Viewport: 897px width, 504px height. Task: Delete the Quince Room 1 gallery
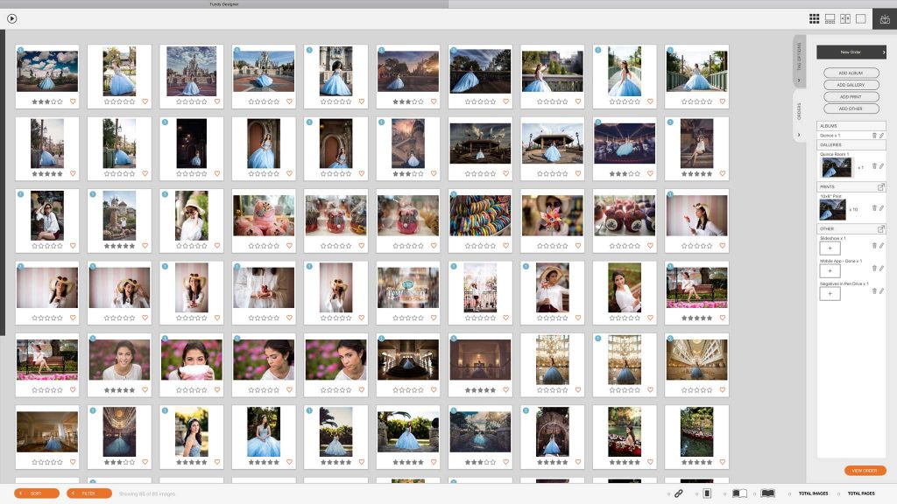pyautogui.click(x=874, y=165)
